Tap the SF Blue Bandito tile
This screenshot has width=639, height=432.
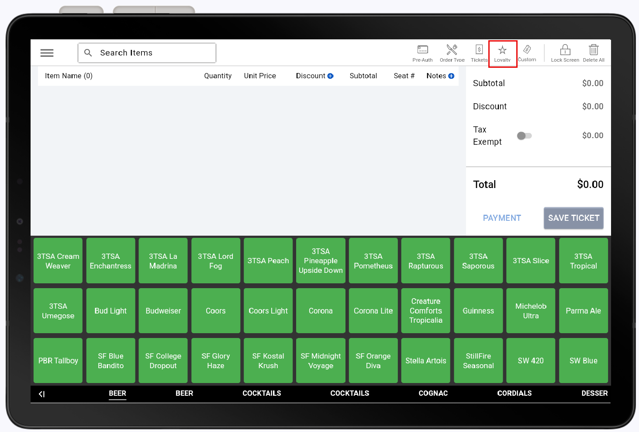point(111,361)
